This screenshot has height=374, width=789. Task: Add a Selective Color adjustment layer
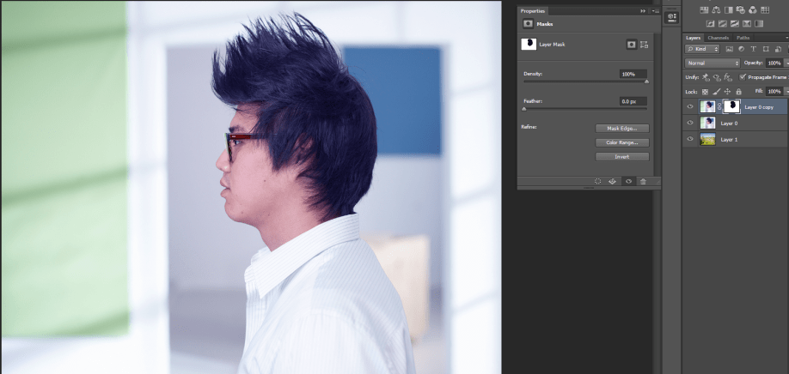(747, 23)
